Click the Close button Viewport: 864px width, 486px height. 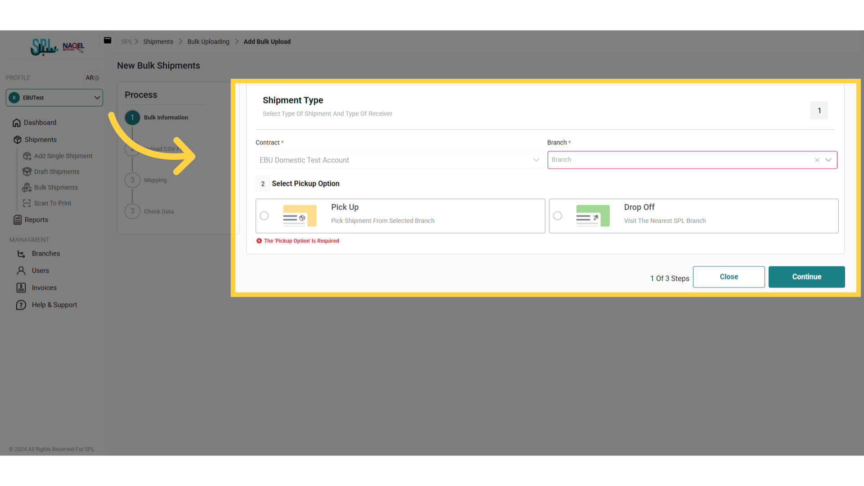pyautogui.click(x=729, y=277)
